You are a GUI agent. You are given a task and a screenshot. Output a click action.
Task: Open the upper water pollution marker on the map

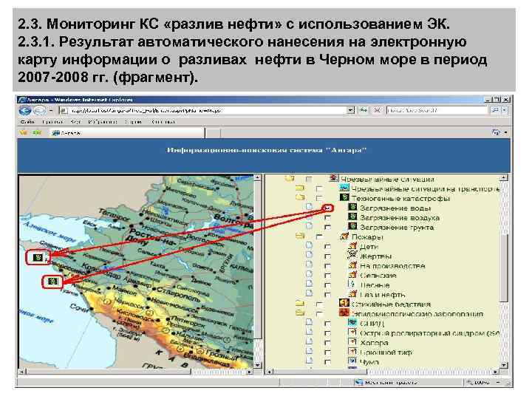click(38, 258)
